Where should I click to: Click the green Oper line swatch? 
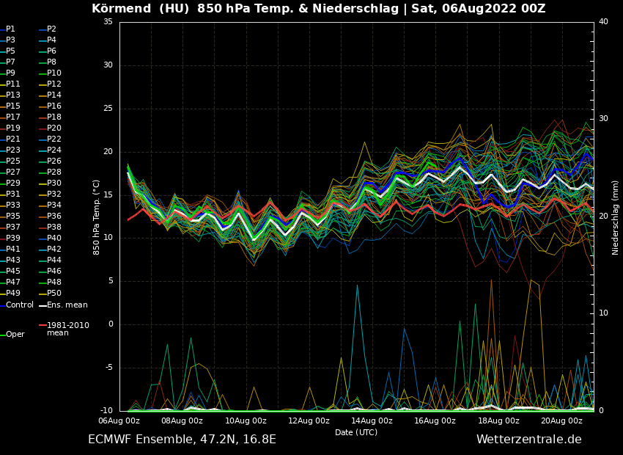[x=2, y=335]
